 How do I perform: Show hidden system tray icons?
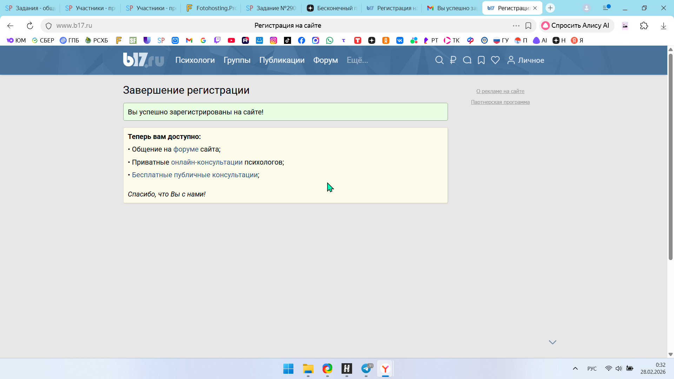[x=575, y=368]
